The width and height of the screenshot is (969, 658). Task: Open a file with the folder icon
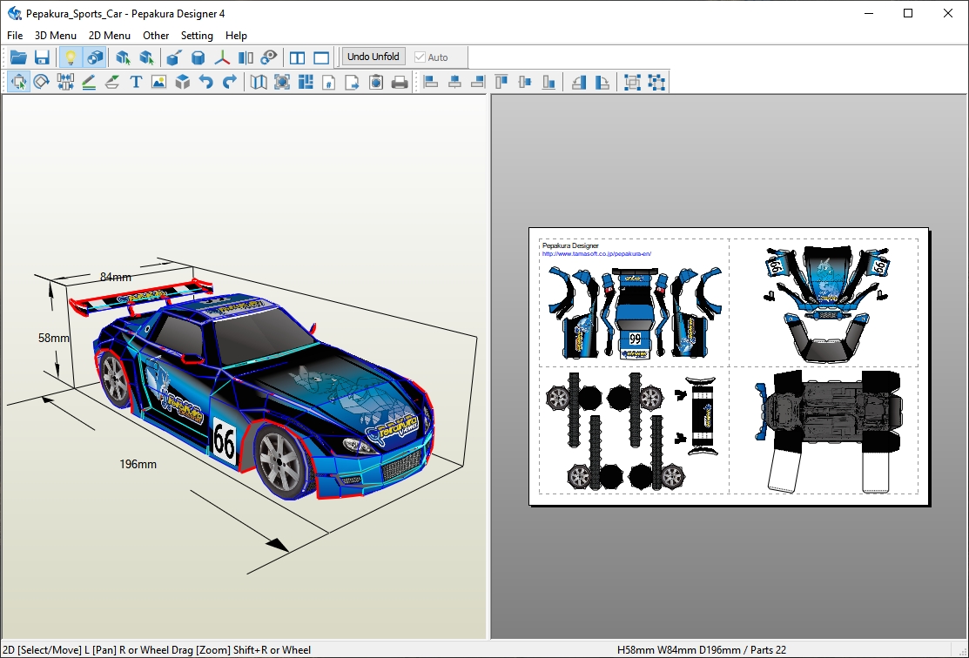18,57
